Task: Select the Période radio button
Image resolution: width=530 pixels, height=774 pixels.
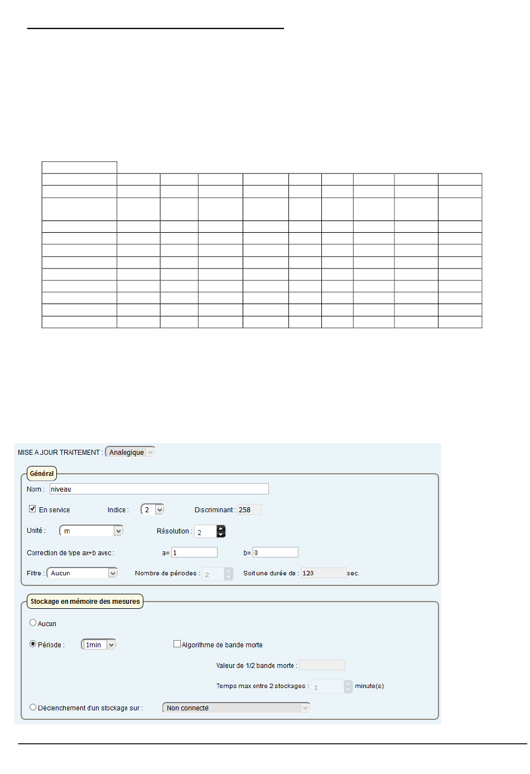Action: point(33,644)
